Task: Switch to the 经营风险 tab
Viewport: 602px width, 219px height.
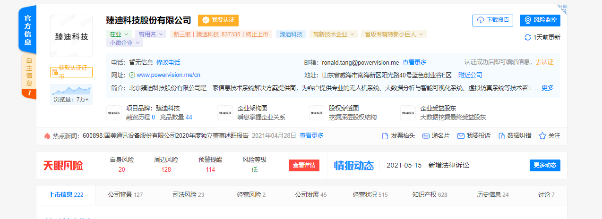Action: [x=251, y=194]
